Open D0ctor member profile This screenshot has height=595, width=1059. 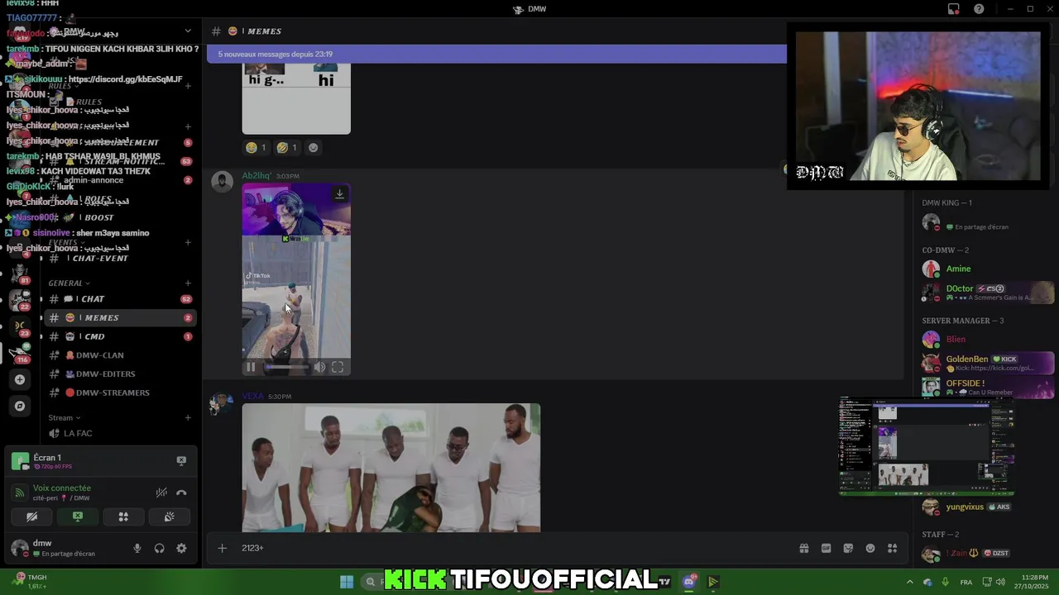(987, 293)
